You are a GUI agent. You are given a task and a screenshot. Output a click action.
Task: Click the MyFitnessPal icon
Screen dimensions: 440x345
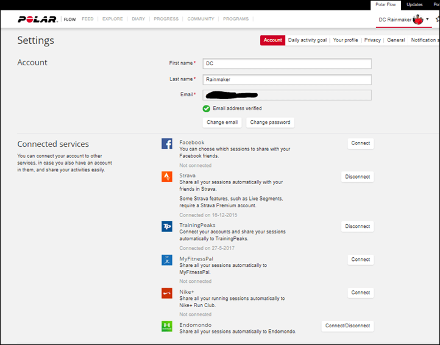coord(167,260)
